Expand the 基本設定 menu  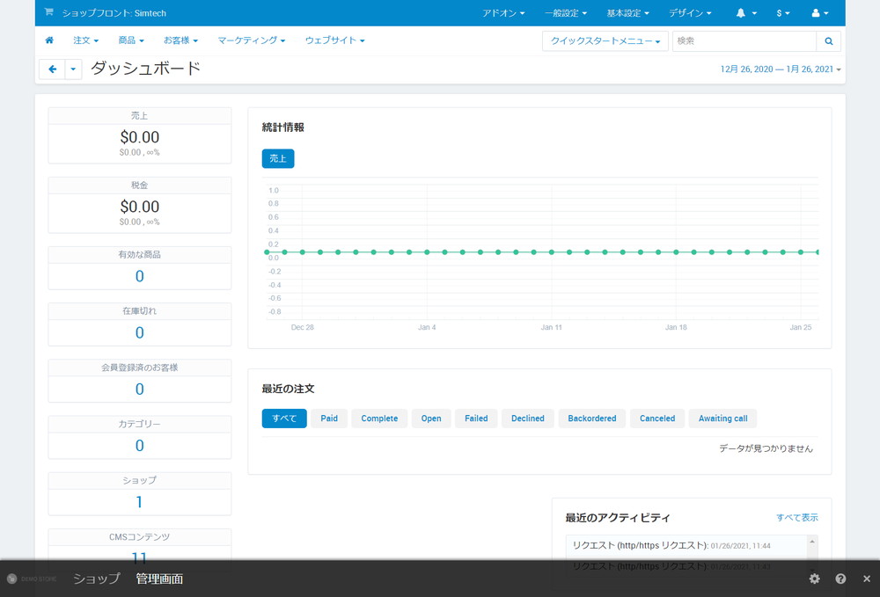point(628,13)
